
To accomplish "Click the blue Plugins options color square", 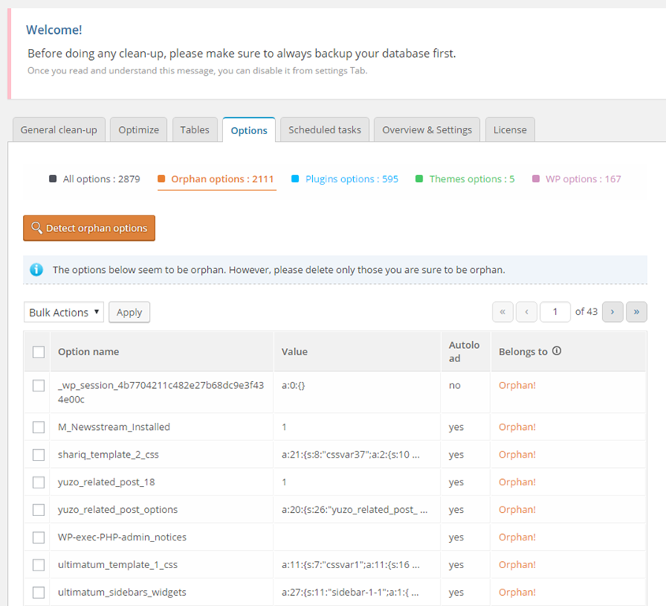I will [x=295, y=179].
